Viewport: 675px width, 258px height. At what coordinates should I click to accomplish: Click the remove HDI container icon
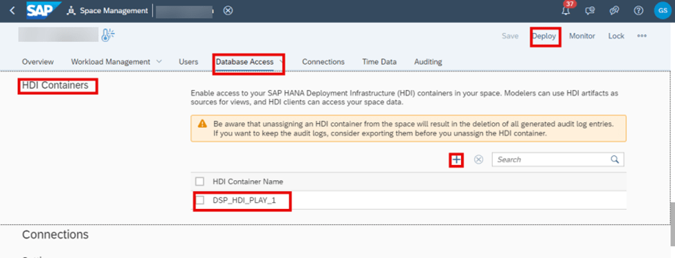coord(478,159)
